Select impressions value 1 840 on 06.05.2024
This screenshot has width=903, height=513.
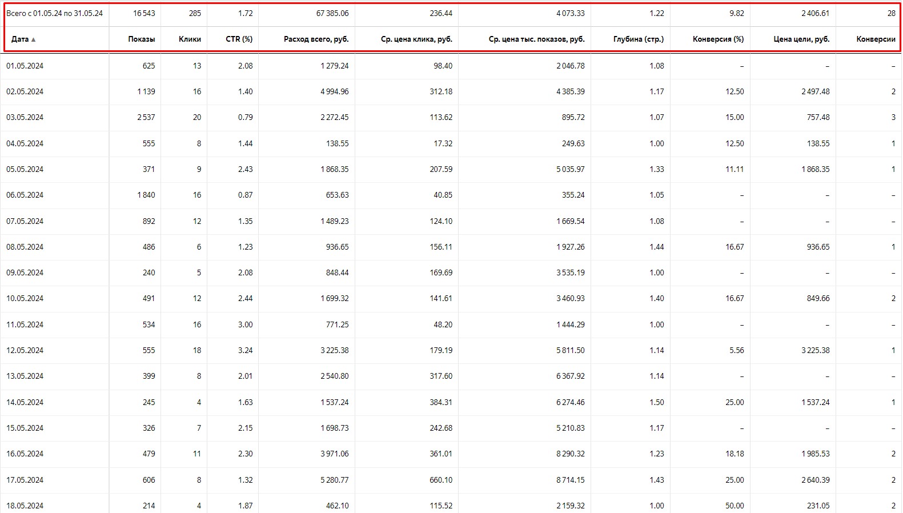click(146, 195)
